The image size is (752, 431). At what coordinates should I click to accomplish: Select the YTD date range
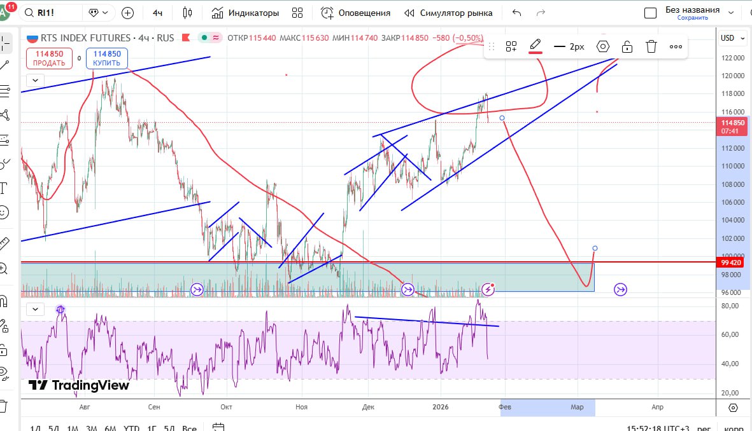coord(131,427)
